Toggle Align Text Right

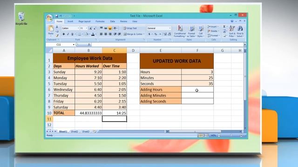(x=110, y=34)
